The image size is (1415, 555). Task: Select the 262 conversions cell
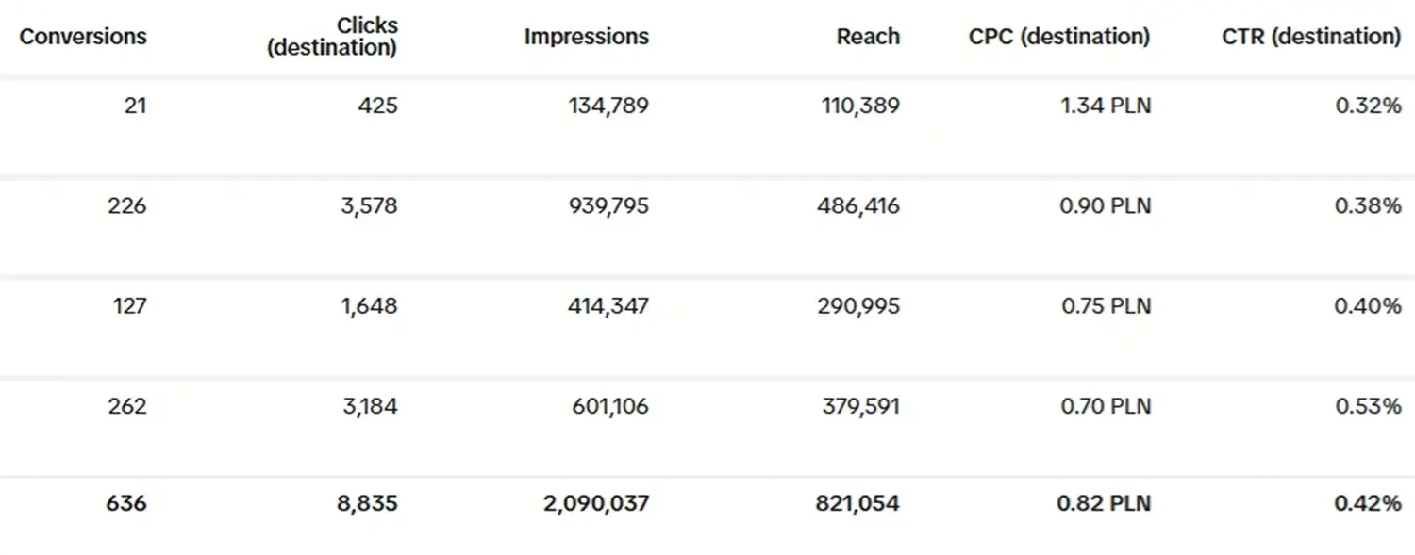127,406
